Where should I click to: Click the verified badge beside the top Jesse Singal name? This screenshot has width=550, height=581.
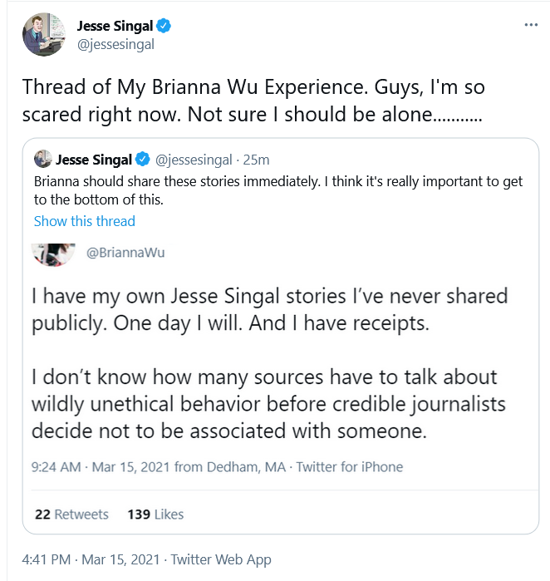coord(164,26)
